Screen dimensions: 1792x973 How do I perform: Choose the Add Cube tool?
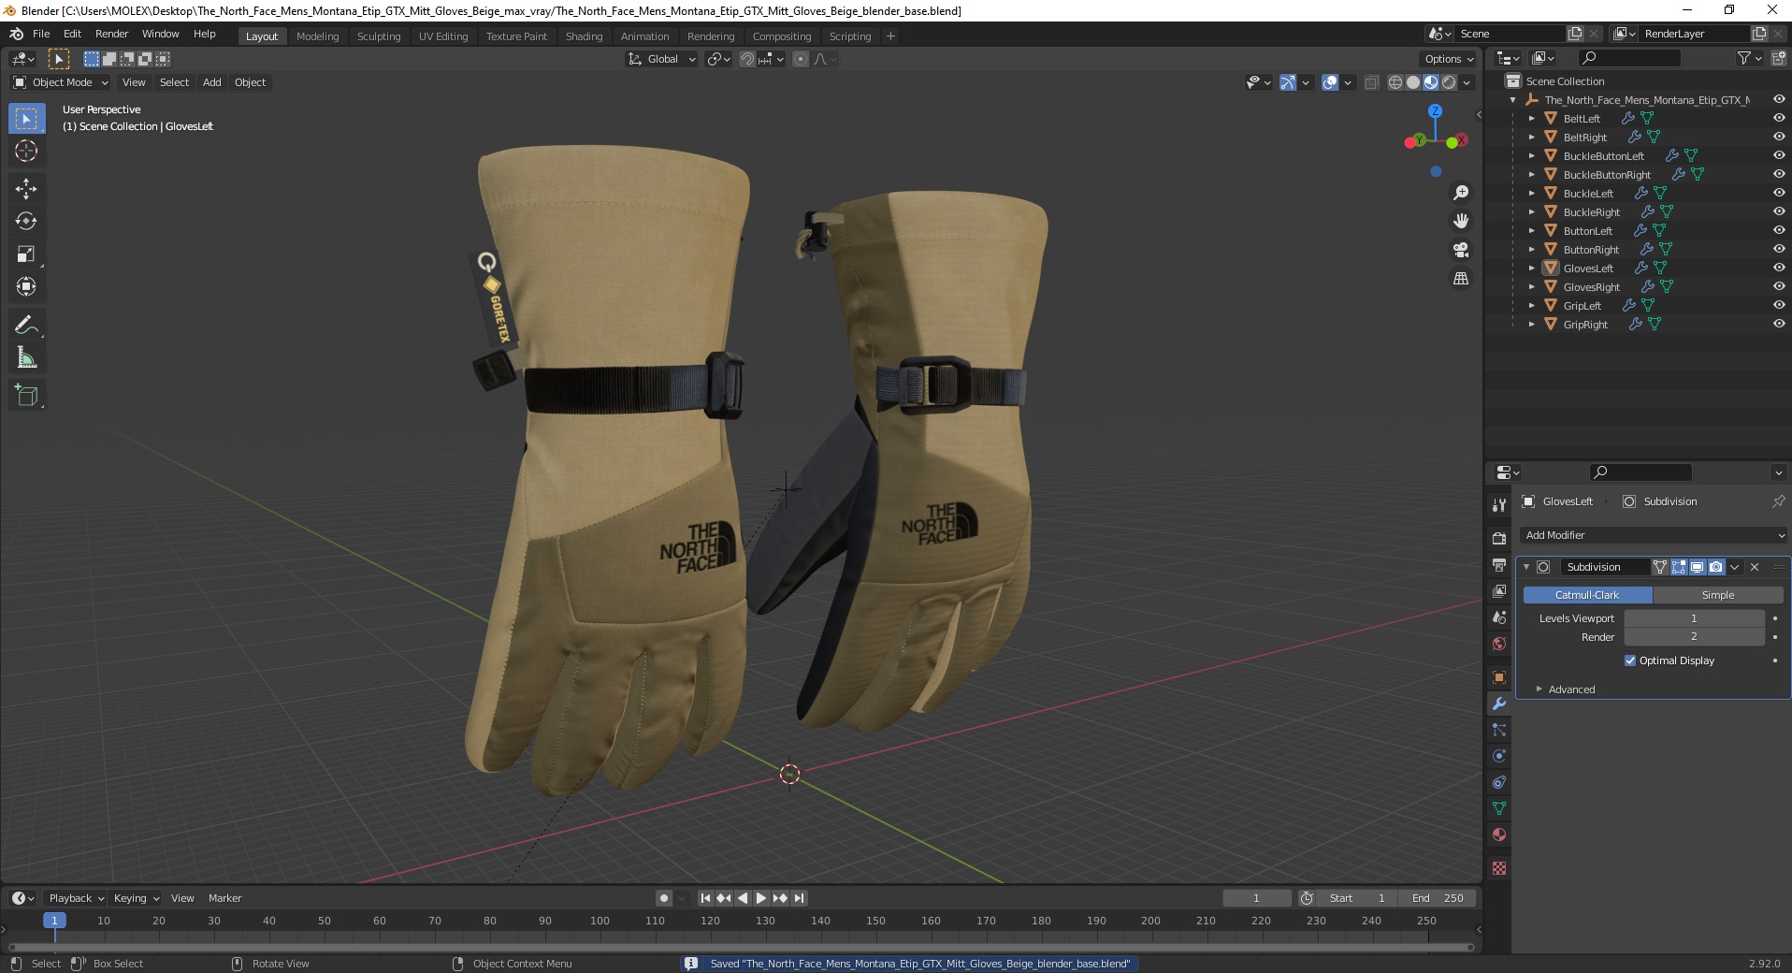(26, 395)
